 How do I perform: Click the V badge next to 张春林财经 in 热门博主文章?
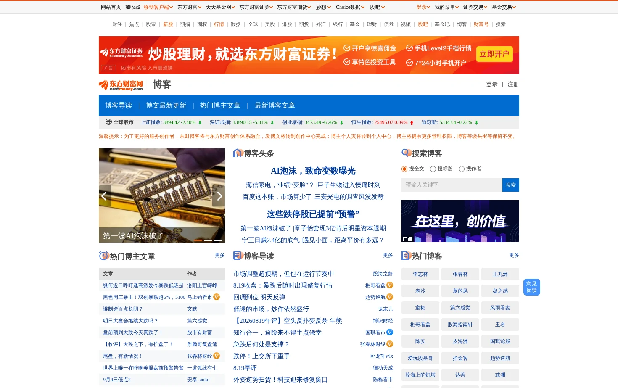tap(217, 356)
